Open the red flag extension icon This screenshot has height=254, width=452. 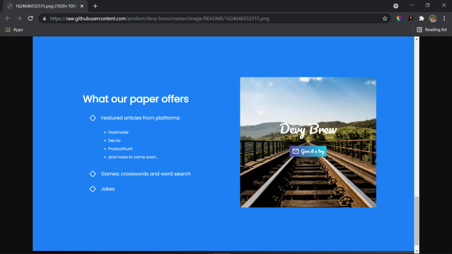[410, 18]
